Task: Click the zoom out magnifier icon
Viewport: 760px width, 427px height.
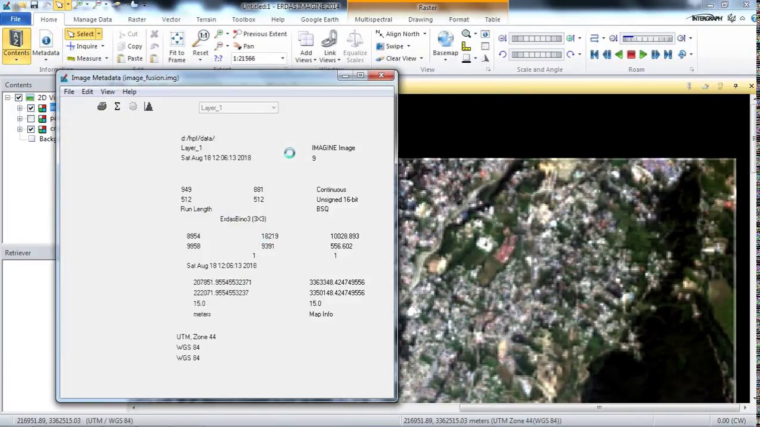Action: click(219, 46)
